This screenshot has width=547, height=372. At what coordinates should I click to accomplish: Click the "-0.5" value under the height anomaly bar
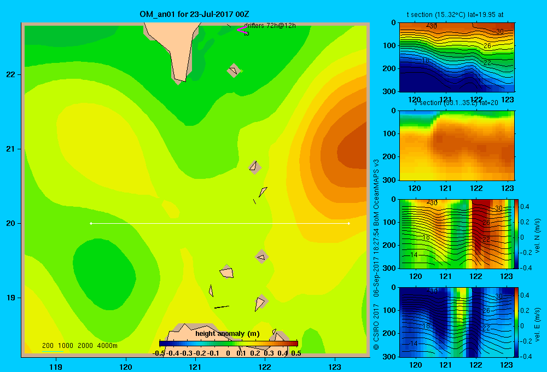point(159,353)
